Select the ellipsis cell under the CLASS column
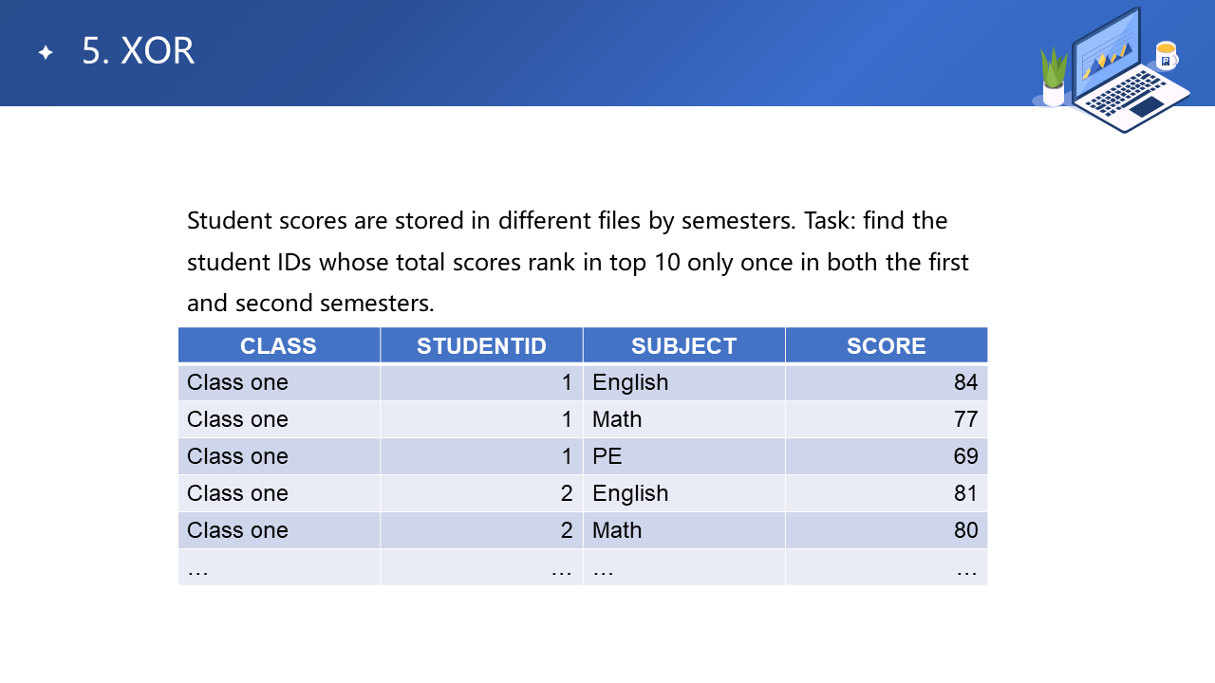 click(x=278, y=567)
